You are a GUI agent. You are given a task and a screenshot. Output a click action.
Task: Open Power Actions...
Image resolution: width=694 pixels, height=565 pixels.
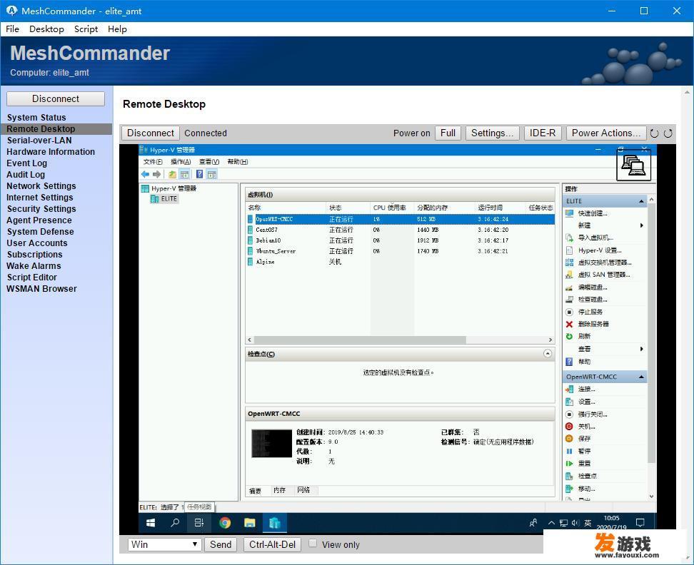tap(606, 133)
